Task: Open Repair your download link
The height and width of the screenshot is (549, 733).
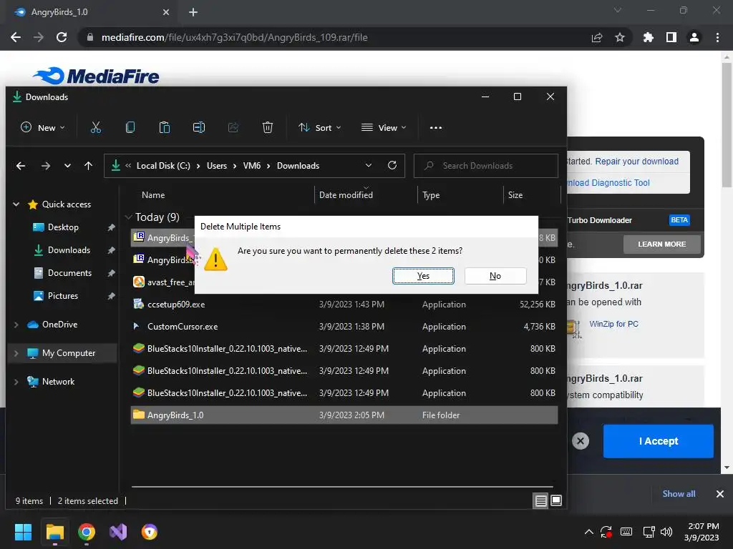Action: coord(636,162)
